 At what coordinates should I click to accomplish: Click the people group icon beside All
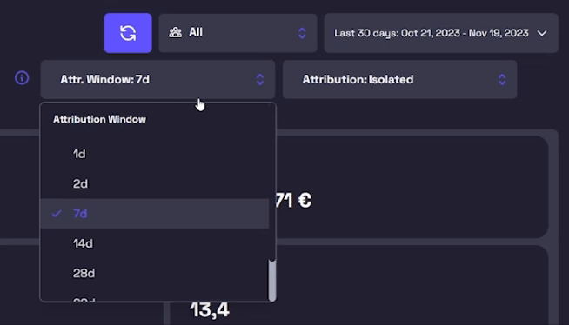pos(175,33)
